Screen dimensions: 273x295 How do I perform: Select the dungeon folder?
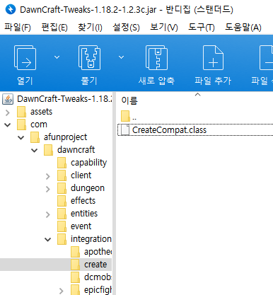coord(88,188)
